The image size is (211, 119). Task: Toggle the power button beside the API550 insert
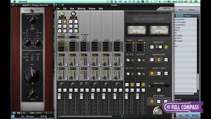[x=66, y=43]
